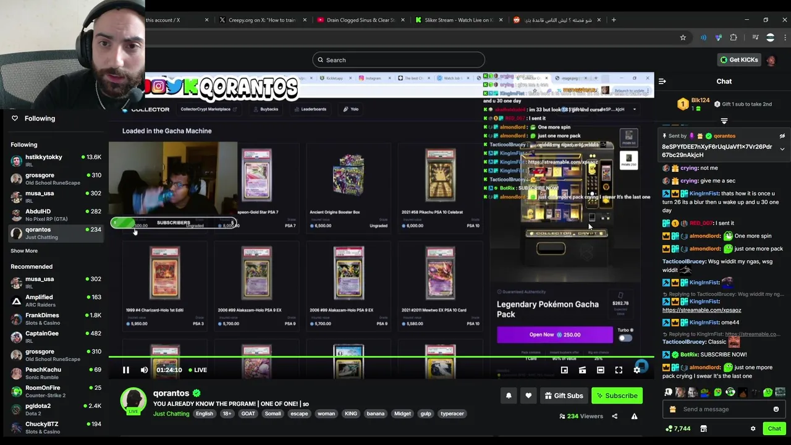Toggle theater mode icon in player

pyautogui.click(x=600, y=370)
